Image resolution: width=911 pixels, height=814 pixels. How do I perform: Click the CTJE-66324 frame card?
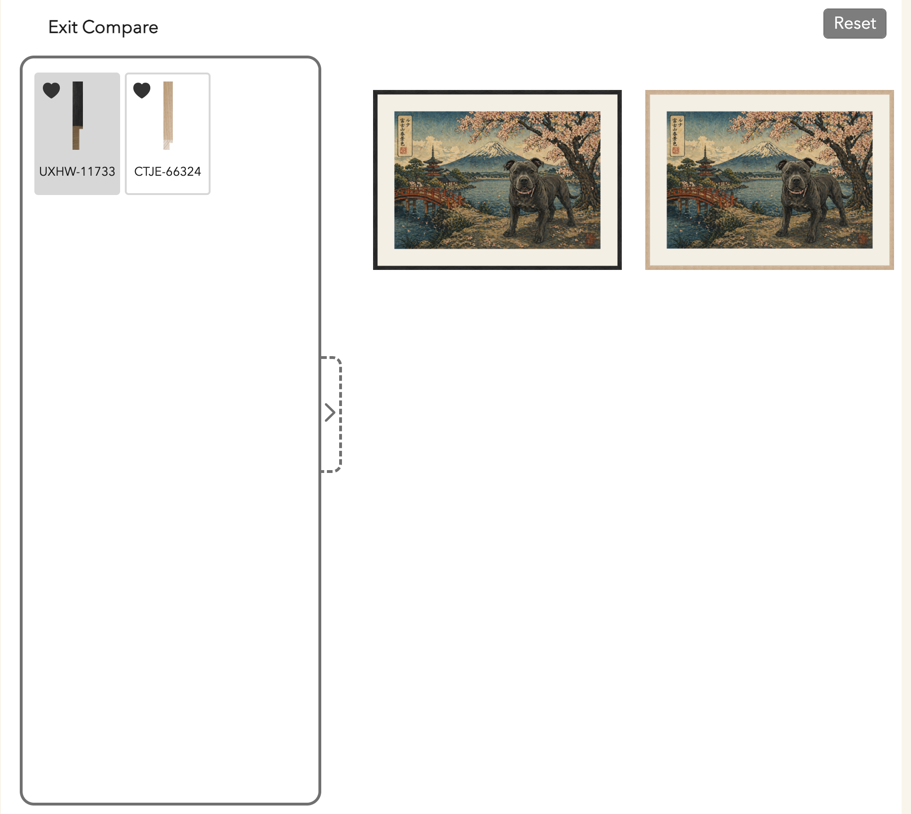(168, 134)
